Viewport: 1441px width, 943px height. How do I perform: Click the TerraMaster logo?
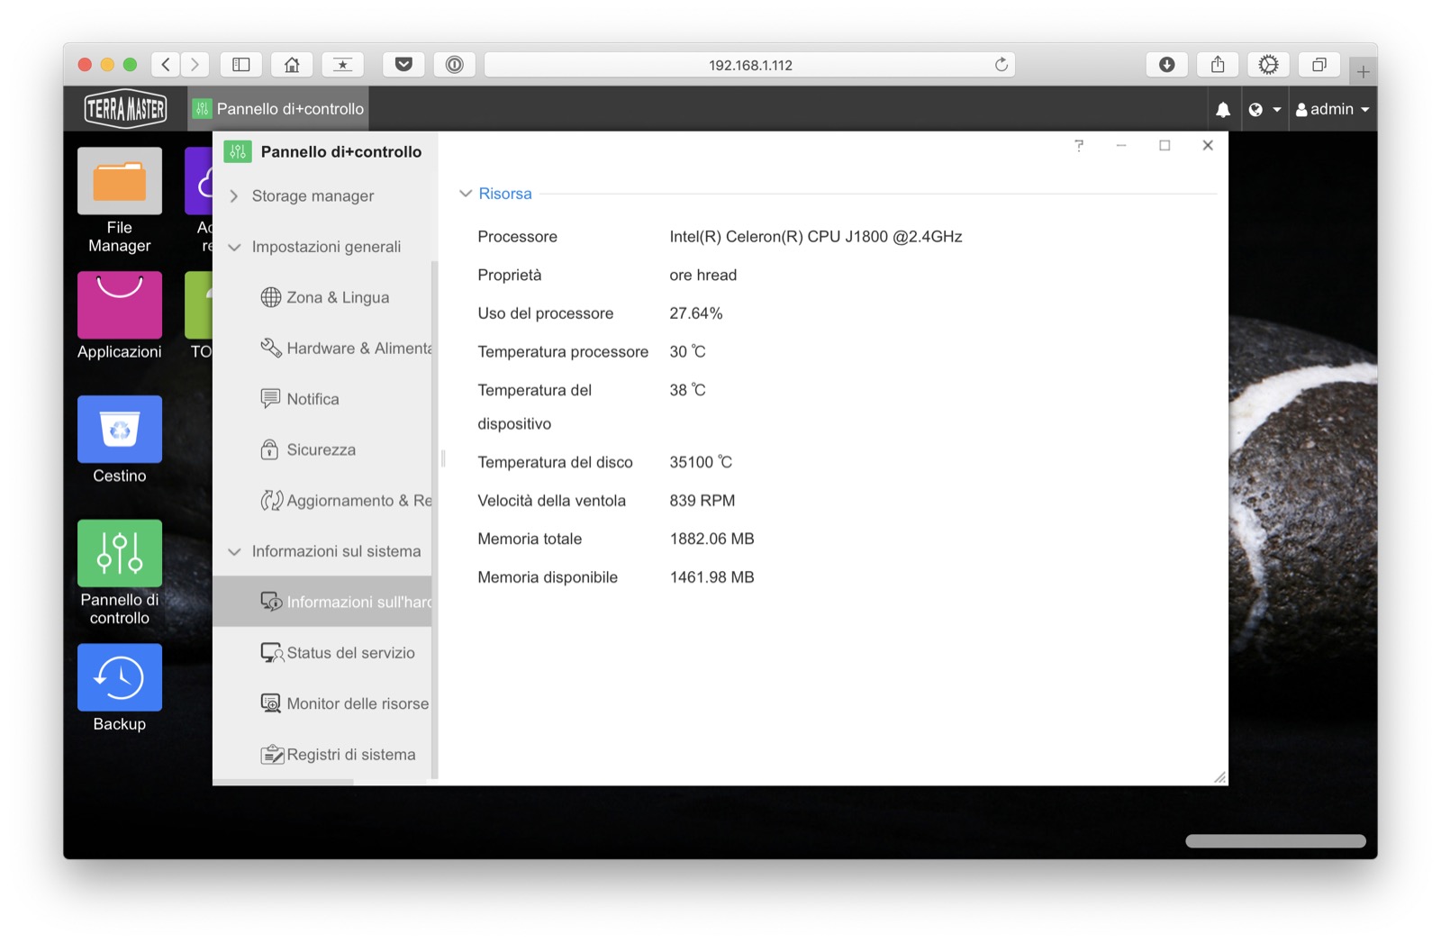125,109
